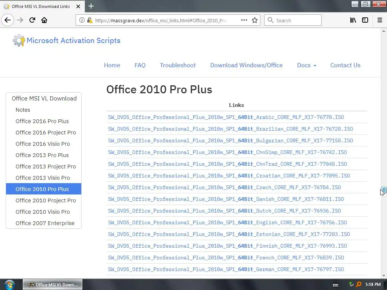
Task: Download the 64Bit German ISO link
Action: pyautogui.click(x=226, y=270)
